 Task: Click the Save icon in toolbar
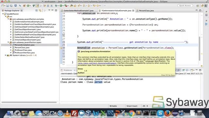pyautogui.click(x=8, y=6)
